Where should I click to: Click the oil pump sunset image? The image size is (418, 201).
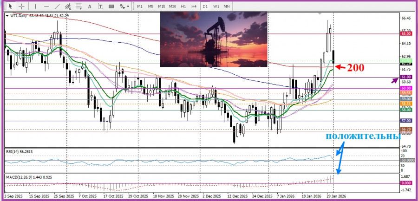(x=214, y=39)
